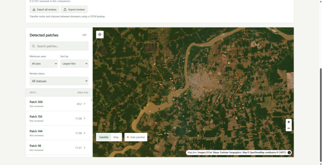Focus the Search patches input field
This screenshot has height=165, width=322.
pos(59,46)
